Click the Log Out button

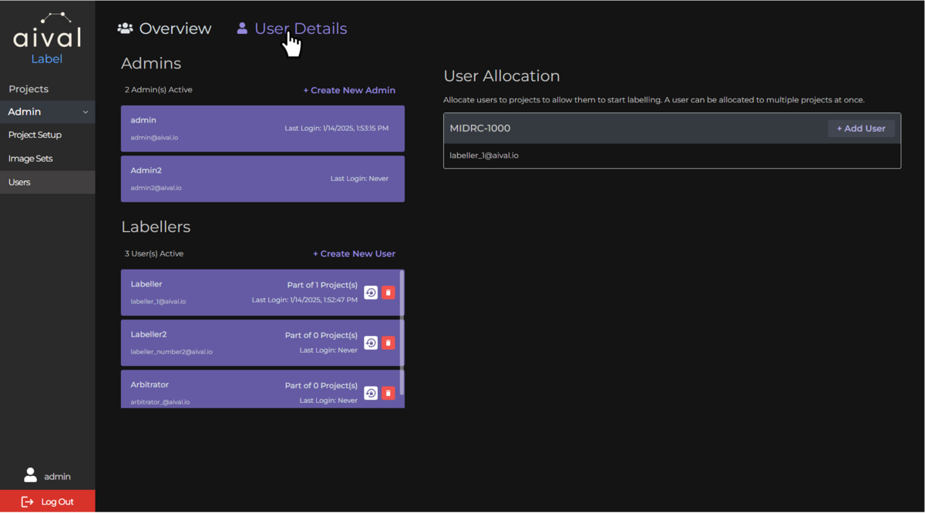(48, 501)
